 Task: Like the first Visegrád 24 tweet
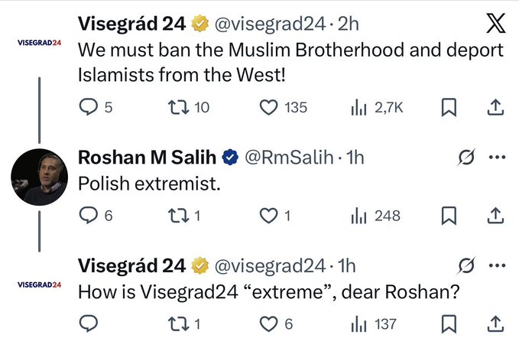click(268, 108)
